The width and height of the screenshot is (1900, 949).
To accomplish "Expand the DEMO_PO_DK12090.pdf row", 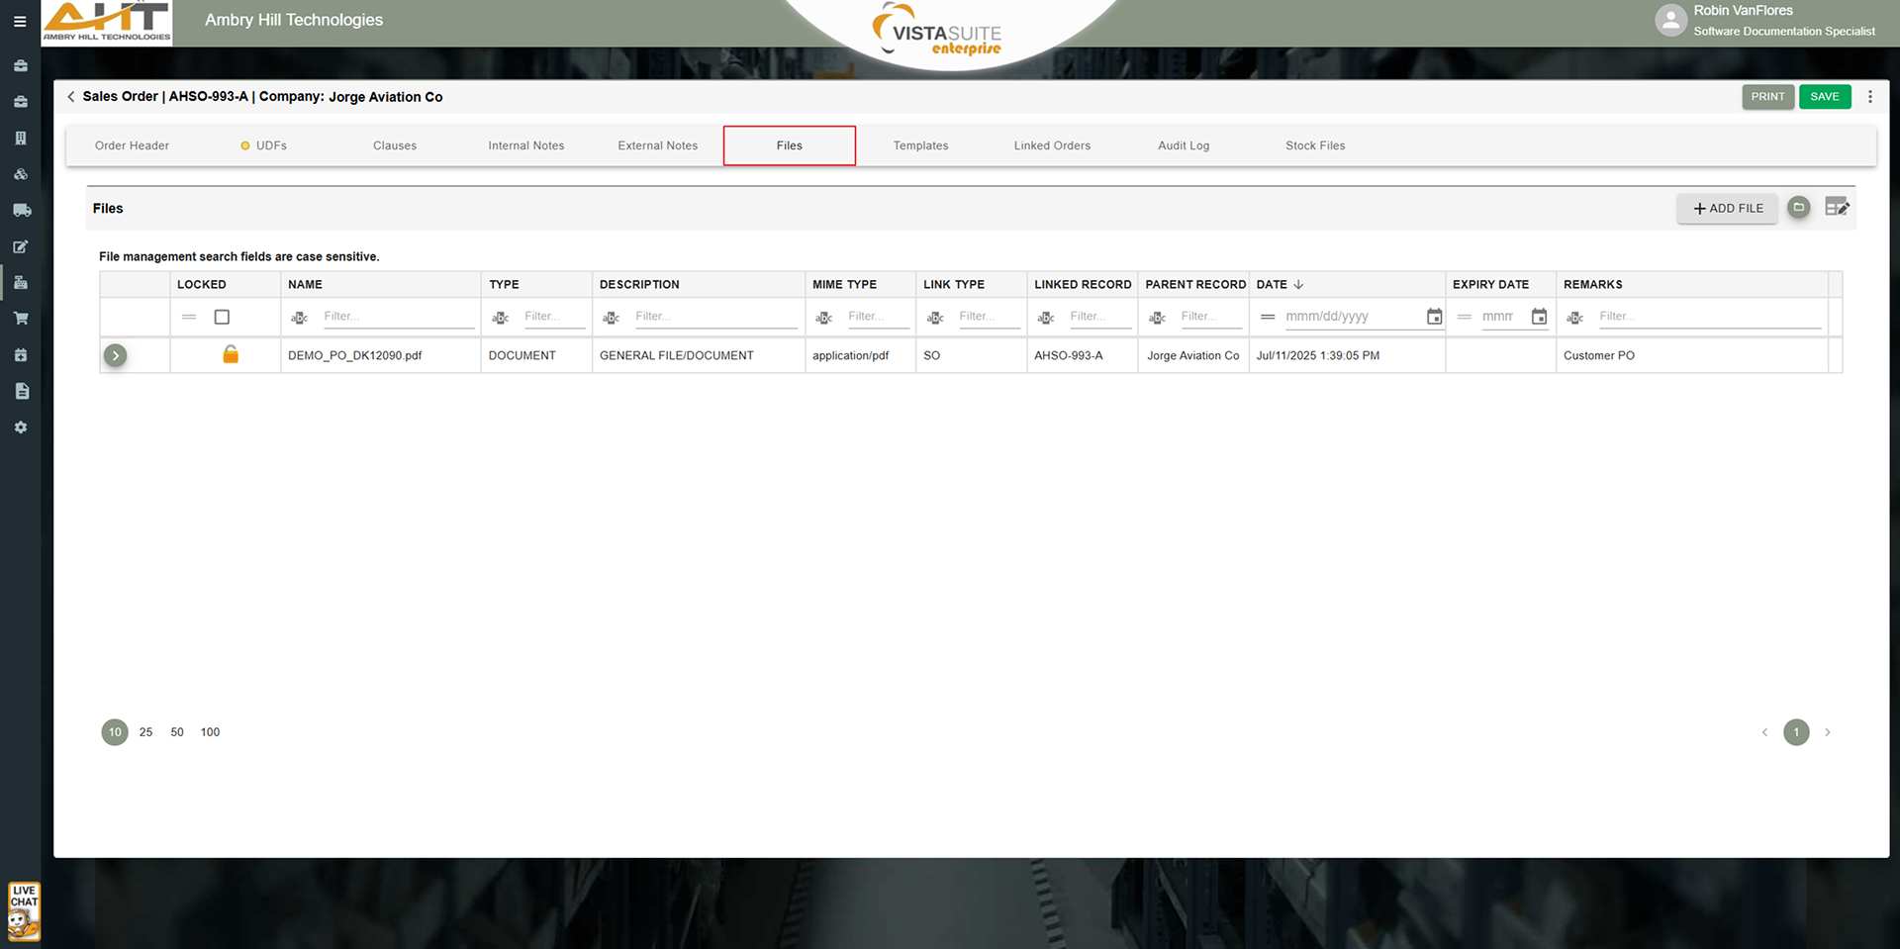I will click(x=116, y=355).
